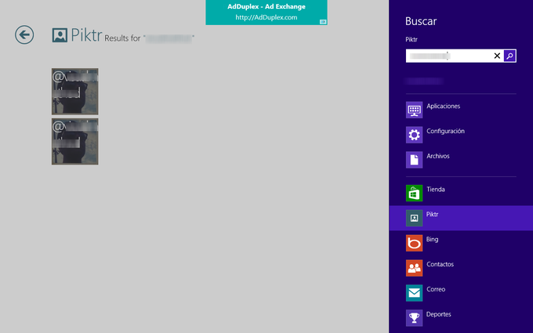
Task: Clear the search field with the X
Action: pyautogui.click(x=497, y=56)
